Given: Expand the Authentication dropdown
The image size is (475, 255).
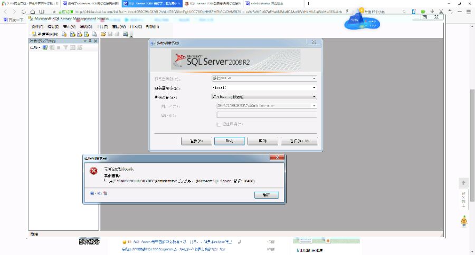Looking at the screenshot, I should click(314, 97).
